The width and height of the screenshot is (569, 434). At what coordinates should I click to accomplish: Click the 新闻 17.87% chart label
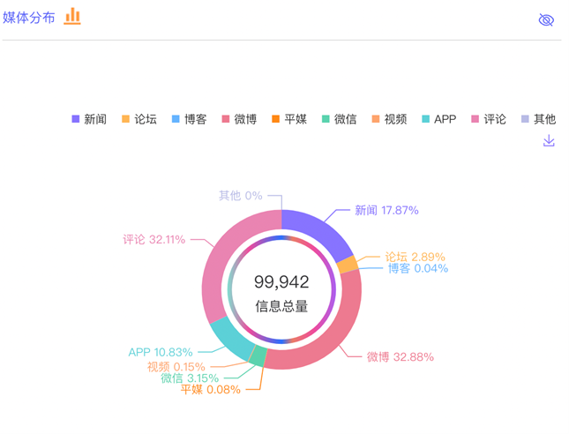click(x=386, y=210)
